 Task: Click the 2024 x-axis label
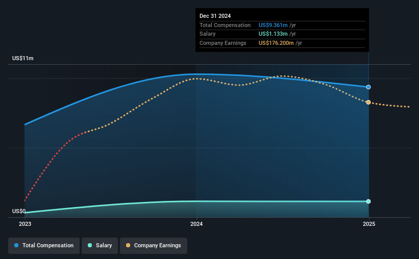(196, 224)
